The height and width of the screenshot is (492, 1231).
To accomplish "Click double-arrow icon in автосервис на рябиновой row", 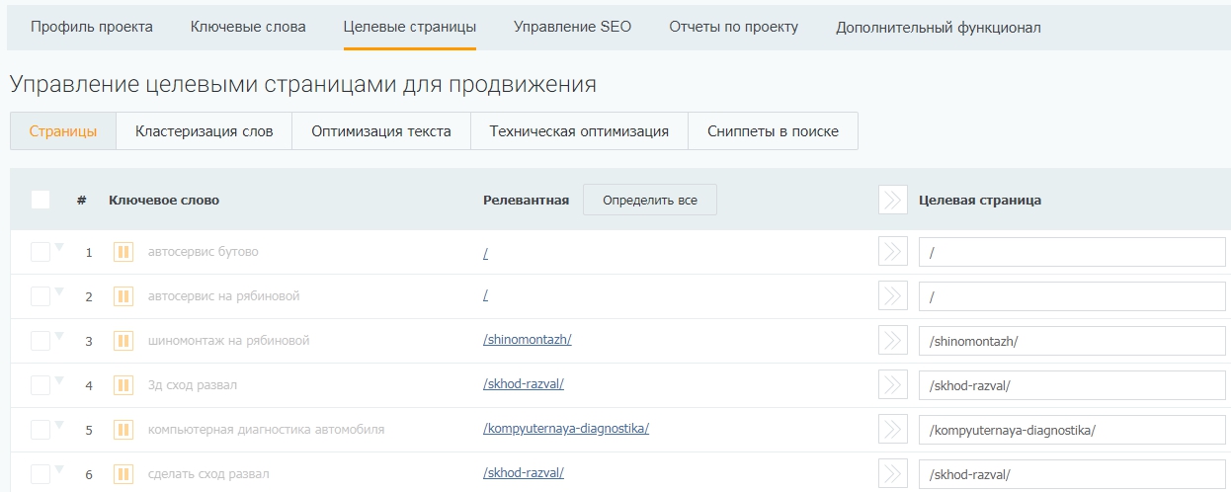I will [892, 296].
